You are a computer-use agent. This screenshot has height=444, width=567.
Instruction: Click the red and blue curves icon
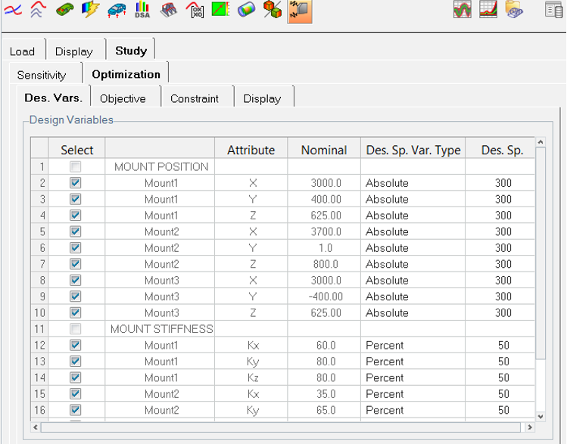click(x=13, y=10)
